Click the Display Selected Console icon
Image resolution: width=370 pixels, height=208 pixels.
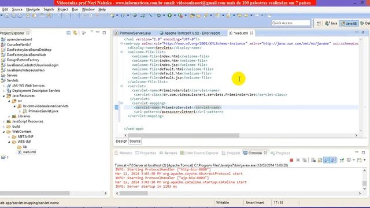click(349, 160)
